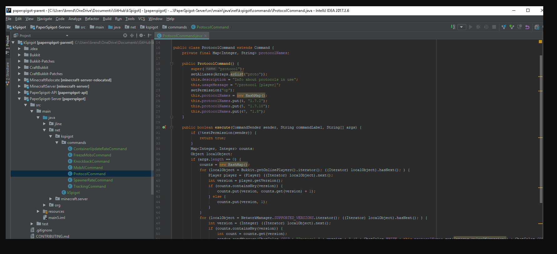This screenshot has height=254, width=557.
Task: Open the KnockbackCommand class in the tree
Action: (91, 161)
